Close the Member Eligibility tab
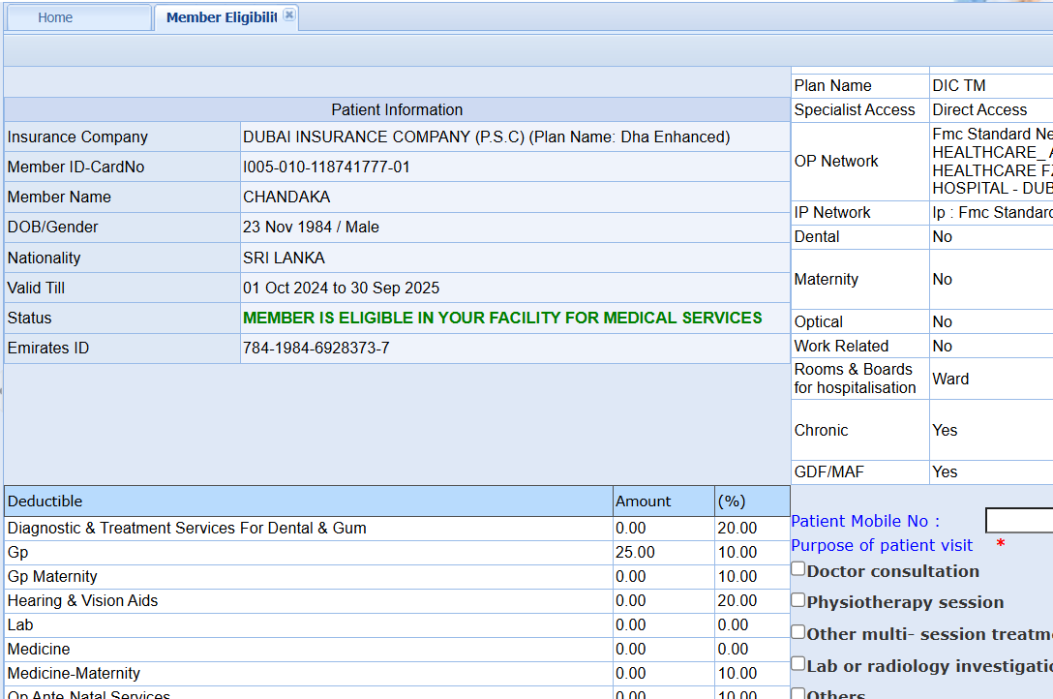Viewport: 1053px width, 699px height. pos(288,15)
